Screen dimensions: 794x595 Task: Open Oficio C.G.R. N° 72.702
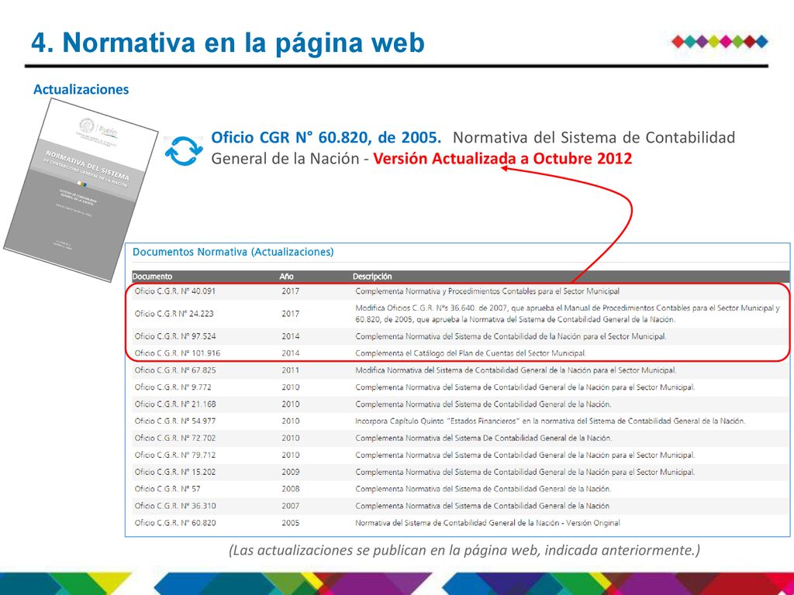(x=174, y=438)
